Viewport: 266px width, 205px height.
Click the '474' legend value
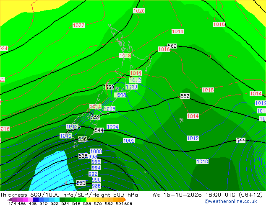(12, 203)
